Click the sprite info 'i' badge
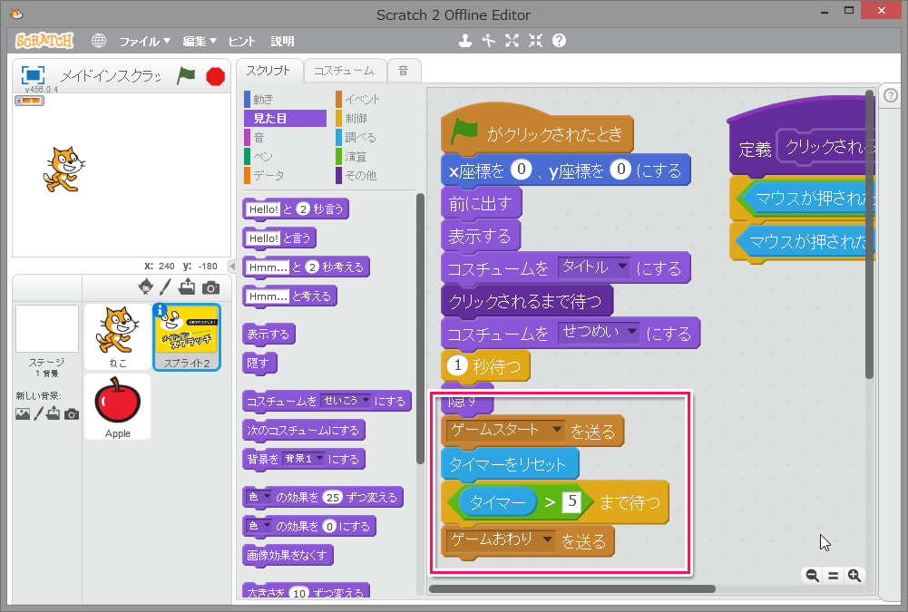Image resolution: width=908 pixels, height=612 pixels. (161, 310)
